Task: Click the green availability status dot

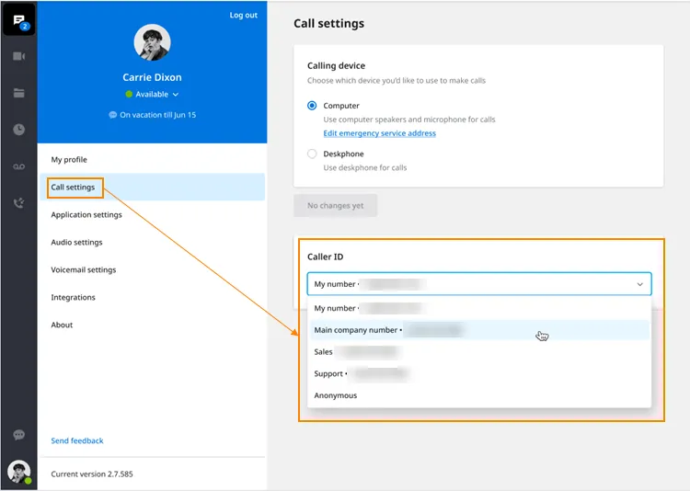Action: coord(129,94)
